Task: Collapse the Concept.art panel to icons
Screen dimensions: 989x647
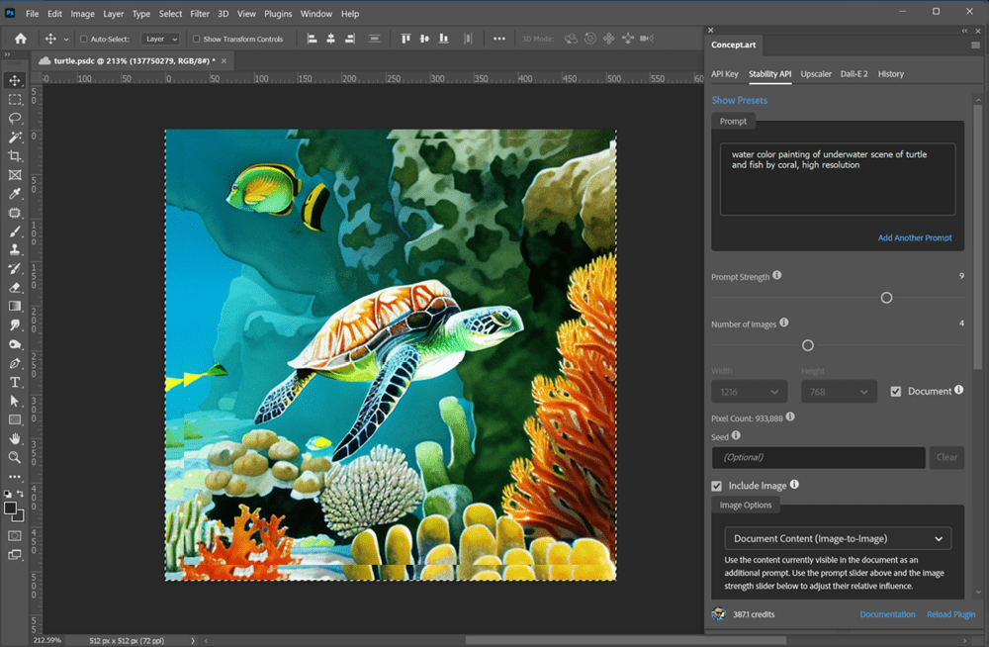Action: [964, 31]
